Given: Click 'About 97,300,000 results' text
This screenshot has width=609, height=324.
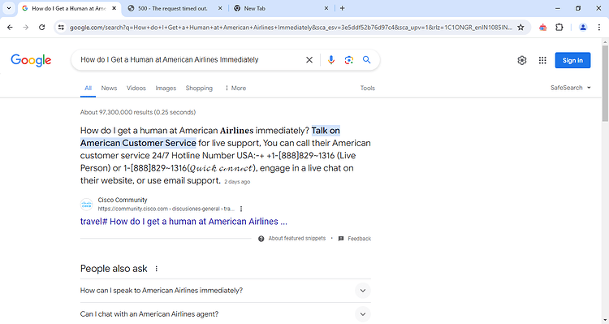Looking at the screenshot, I should click(x=138, y=112).
